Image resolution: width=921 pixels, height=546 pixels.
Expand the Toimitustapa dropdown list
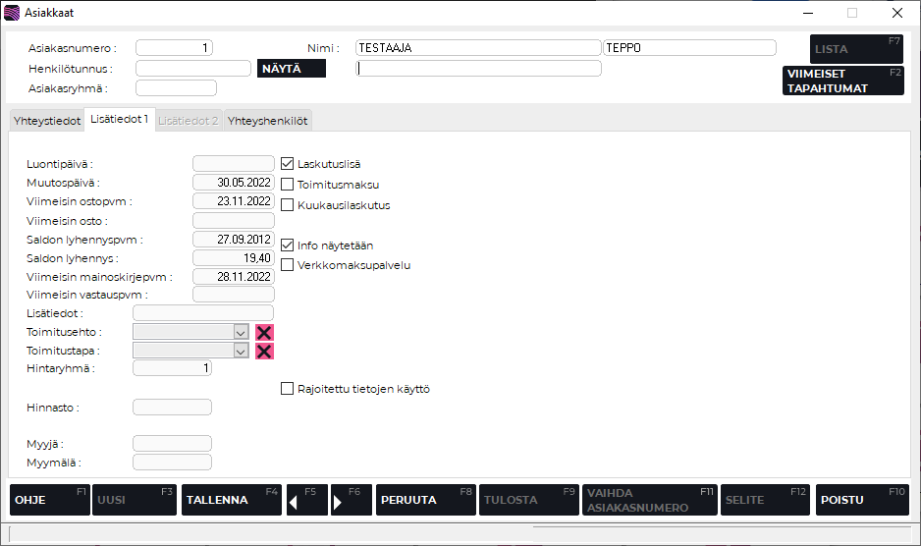click(241, 351)
